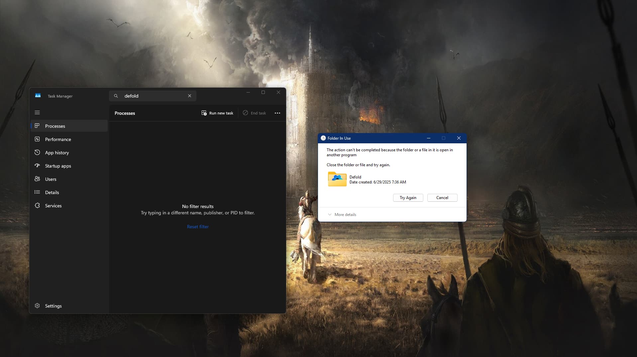Click the Settings gear icon
This screenshot has height=357, width=637.
click(37, 306)
